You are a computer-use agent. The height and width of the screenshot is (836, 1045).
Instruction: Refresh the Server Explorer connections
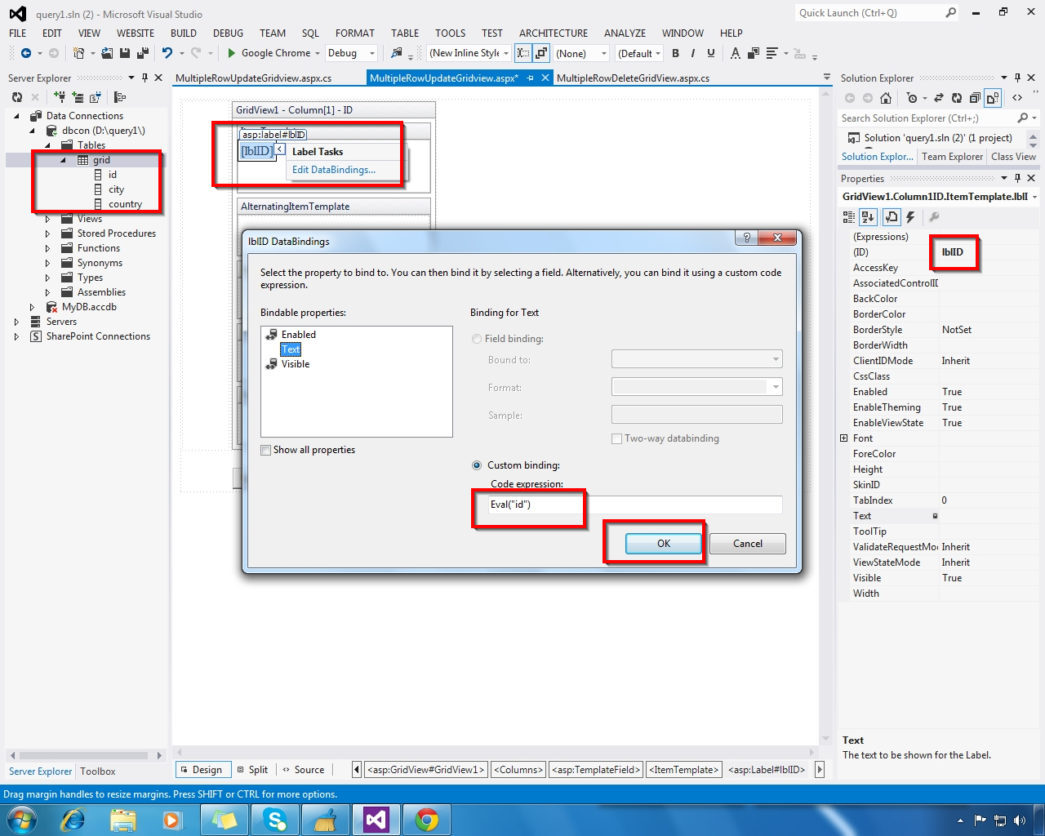tap(16, 96)
